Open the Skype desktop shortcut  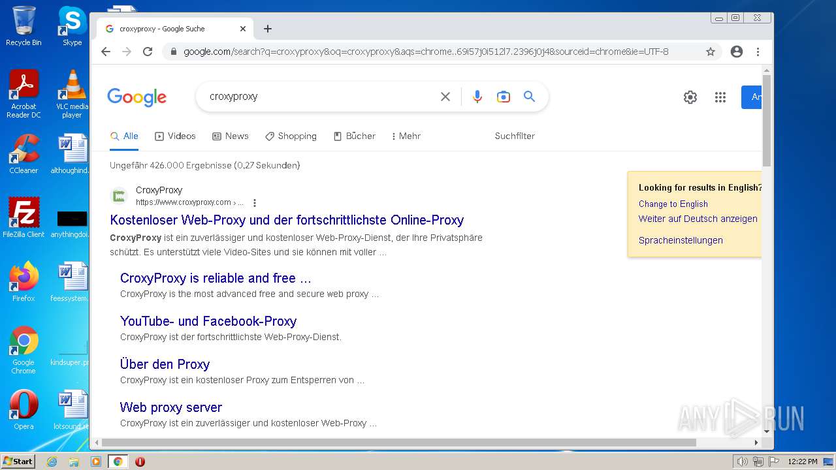pyautogui.click(x=72, y=26)
